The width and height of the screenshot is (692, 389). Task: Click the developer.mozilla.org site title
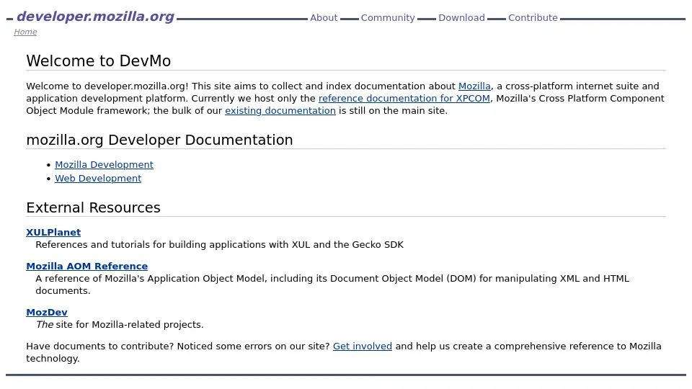pyautogui.click(x=95, y=17)
